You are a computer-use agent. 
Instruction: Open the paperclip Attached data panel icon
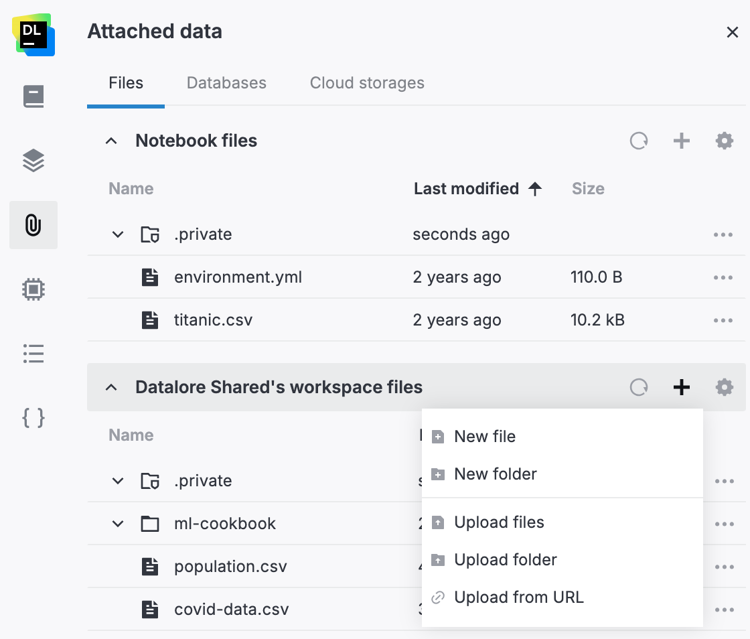coord(33,225)
